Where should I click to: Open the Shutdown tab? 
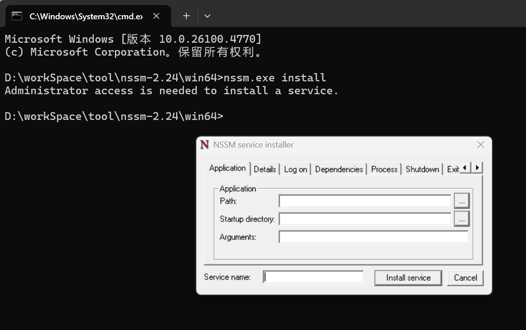pyautogui.click(x=422, y=169)
